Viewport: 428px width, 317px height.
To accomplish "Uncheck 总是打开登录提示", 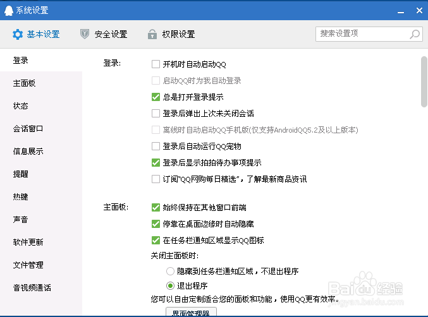I will click(156, 97).
